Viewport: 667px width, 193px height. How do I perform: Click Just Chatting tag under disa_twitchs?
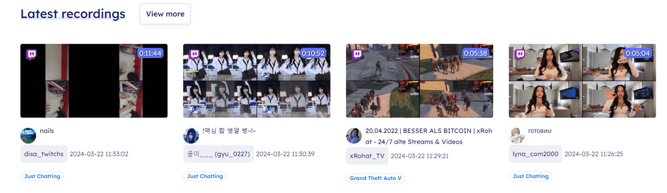(42, 176)
